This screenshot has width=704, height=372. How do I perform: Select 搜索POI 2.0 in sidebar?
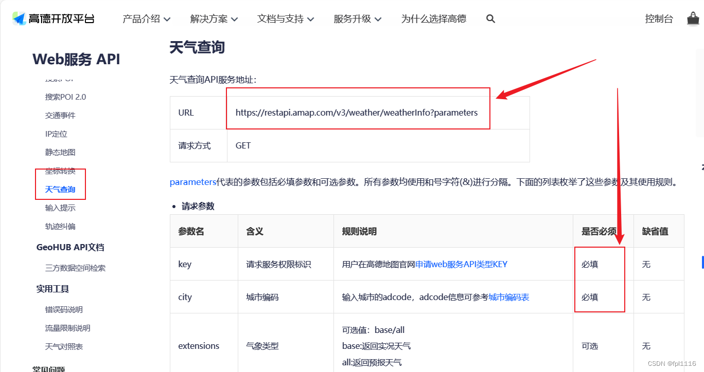pos(65,97)
